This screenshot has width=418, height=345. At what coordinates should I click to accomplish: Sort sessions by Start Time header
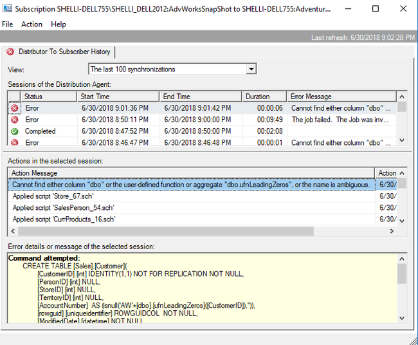[118, 97]
